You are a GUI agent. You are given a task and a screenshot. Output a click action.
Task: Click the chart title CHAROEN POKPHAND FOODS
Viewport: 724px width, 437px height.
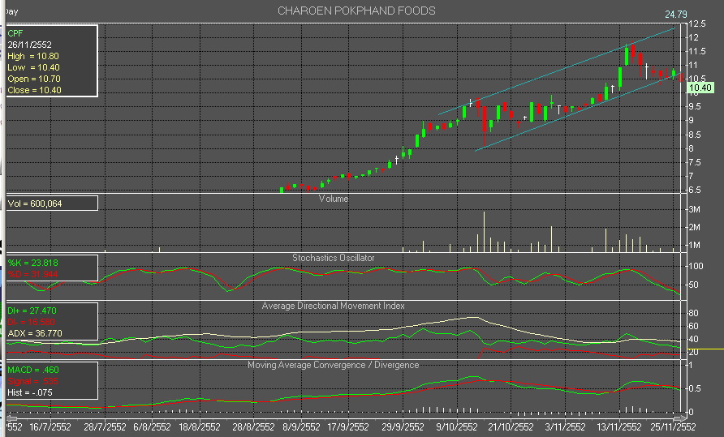click(x=356, y=11)
